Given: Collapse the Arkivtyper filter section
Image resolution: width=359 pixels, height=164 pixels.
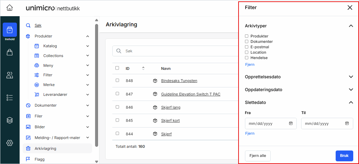Looking at the screenshot, I should [x=351, y=26].
